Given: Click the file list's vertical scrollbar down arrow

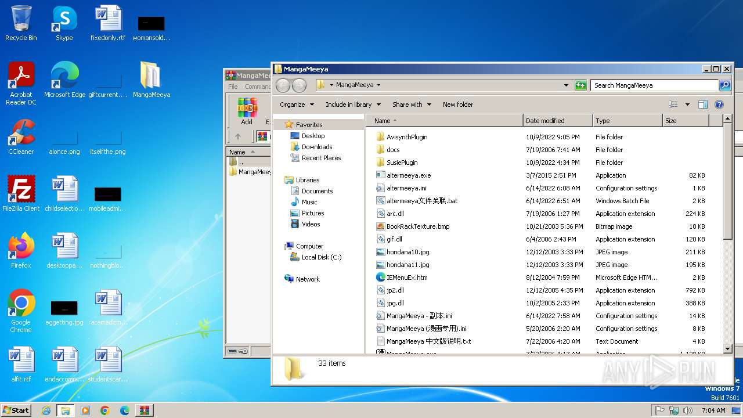Looking at the screenshot, I should 728,349.
